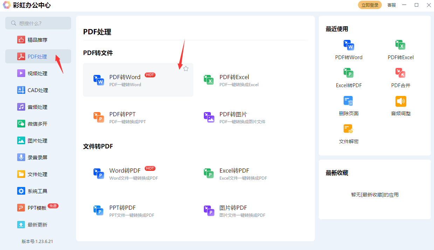Click the PPT转PDF card icon
The image size is (434, 250).
99,211
